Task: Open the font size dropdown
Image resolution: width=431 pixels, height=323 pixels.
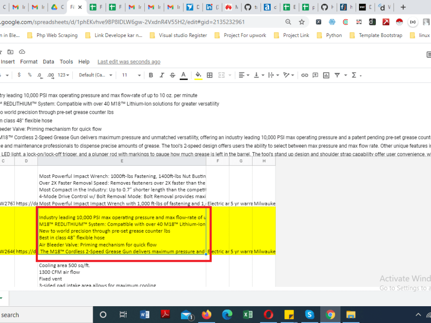Action: (131, 75)
